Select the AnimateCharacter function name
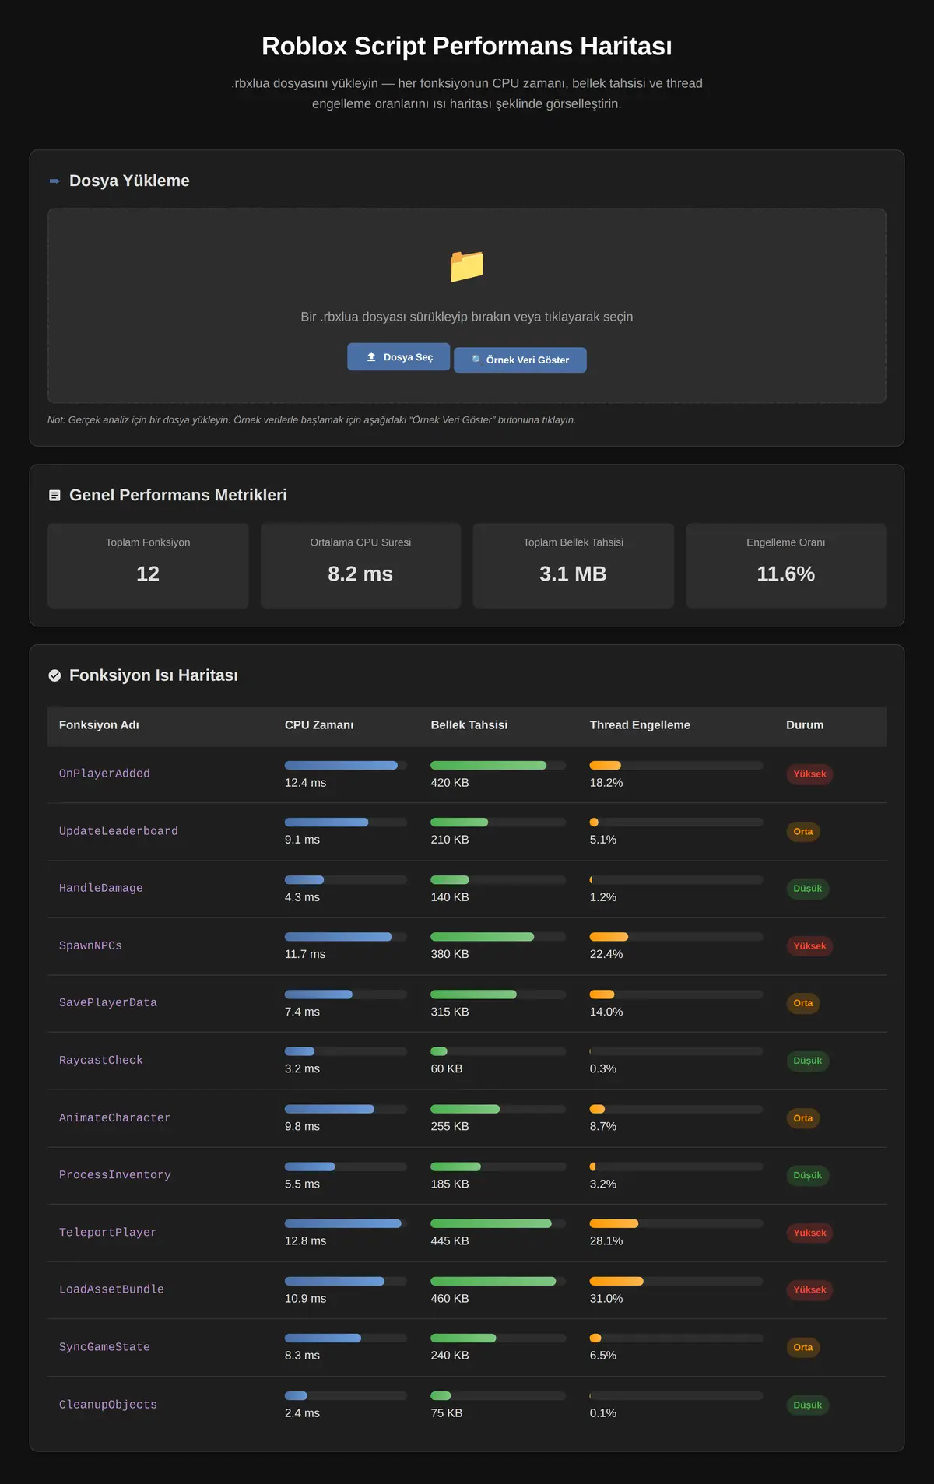 pyautogui.click(x=114, y=1117)
